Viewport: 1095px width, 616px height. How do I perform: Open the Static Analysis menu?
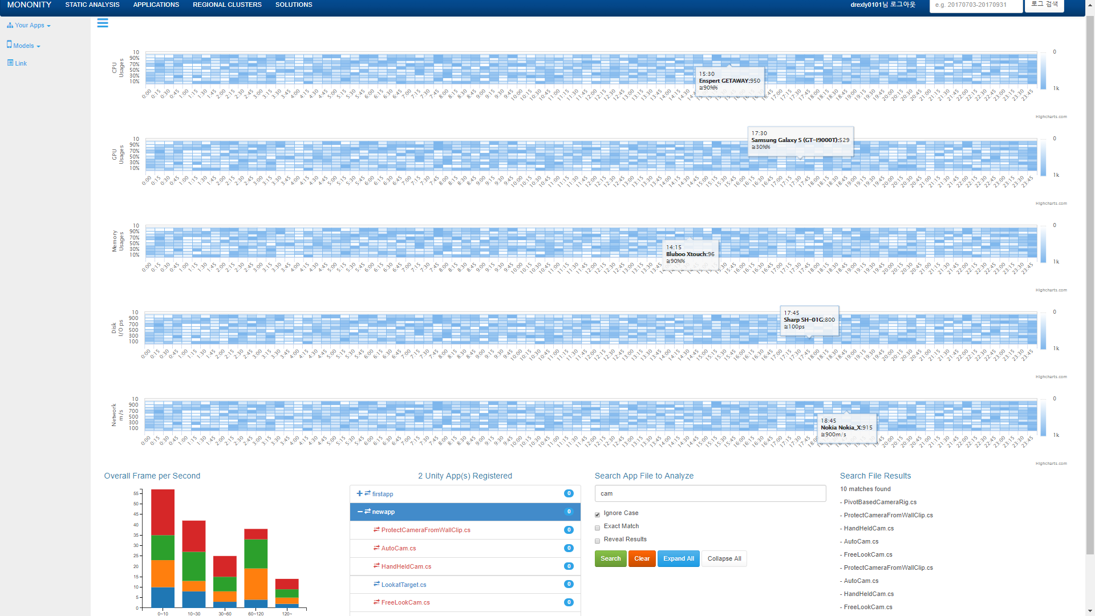tap(92, 5)
